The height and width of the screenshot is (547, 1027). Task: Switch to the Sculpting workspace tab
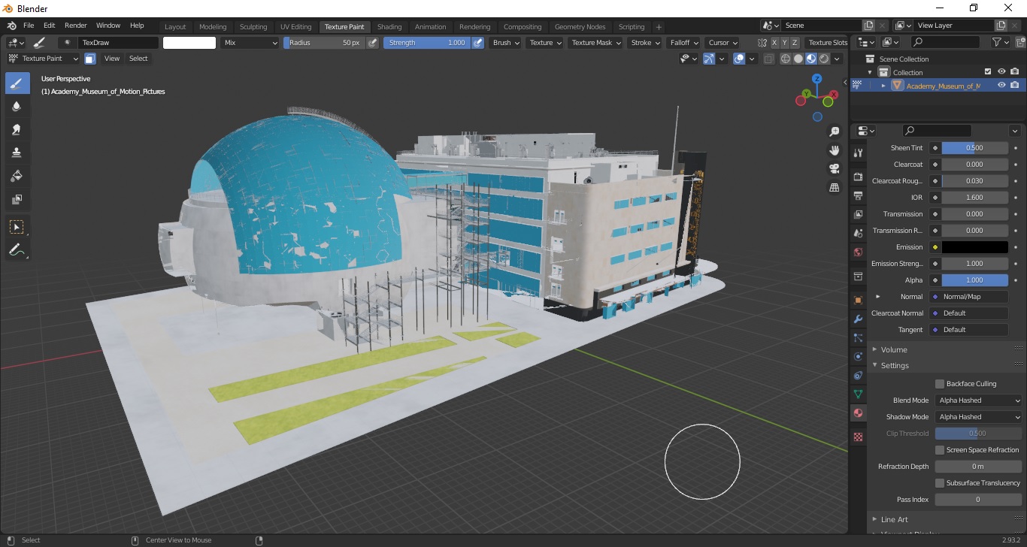253,27
